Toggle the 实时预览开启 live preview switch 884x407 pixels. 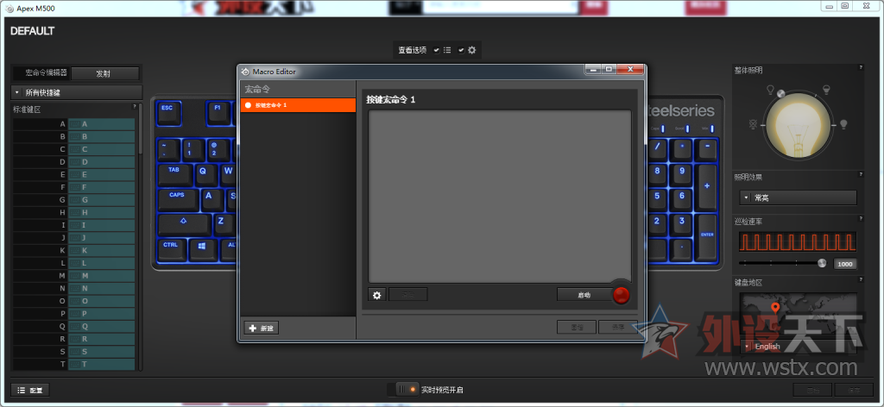point(402,390)
